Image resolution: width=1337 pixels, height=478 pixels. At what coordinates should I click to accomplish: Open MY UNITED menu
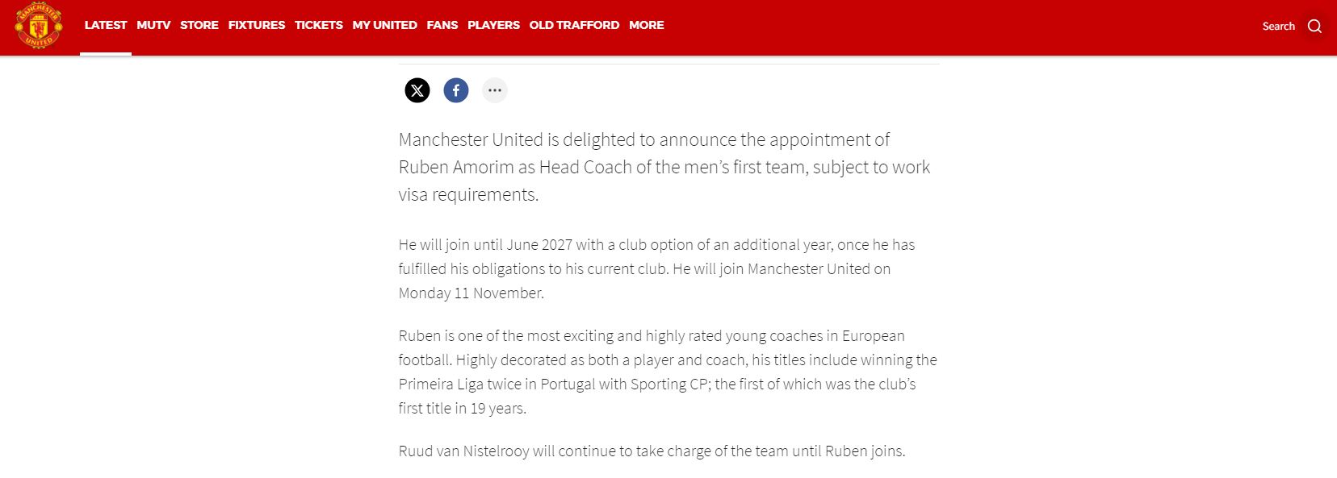(384, 25)
